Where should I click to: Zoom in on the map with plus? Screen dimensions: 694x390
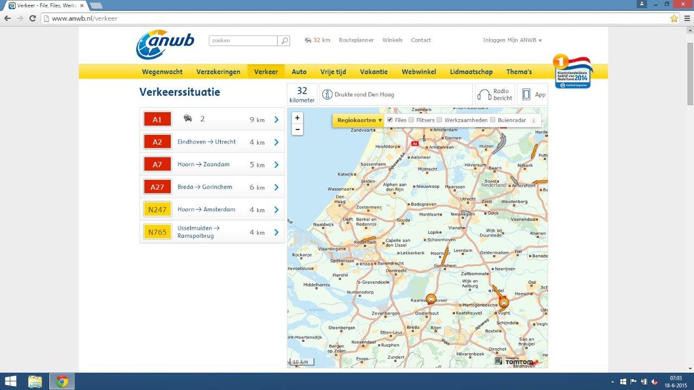click(297, 118)
